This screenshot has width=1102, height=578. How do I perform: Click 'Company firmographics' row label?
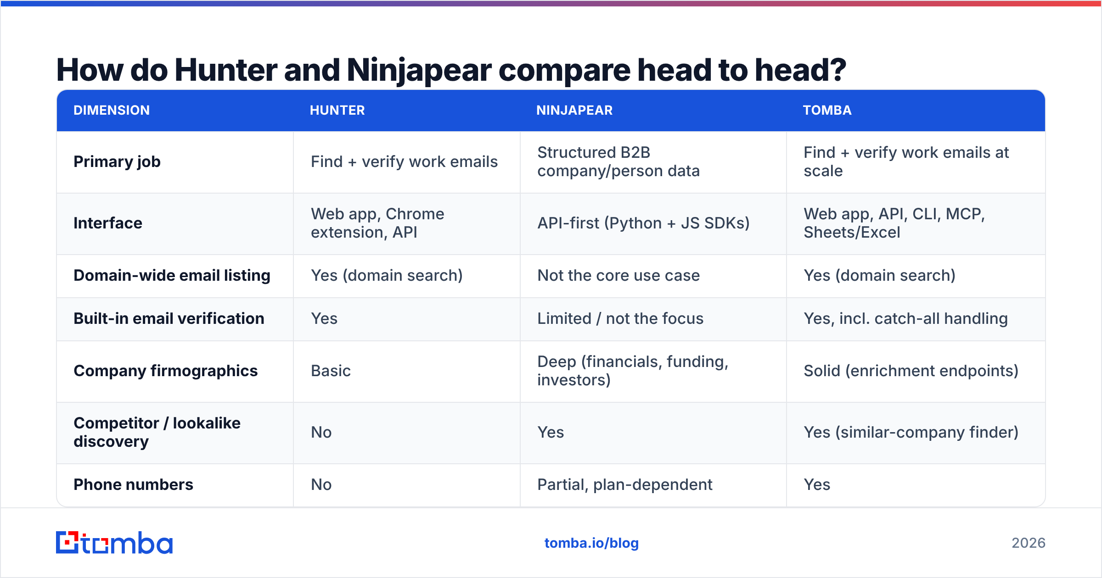pos(166,371)
